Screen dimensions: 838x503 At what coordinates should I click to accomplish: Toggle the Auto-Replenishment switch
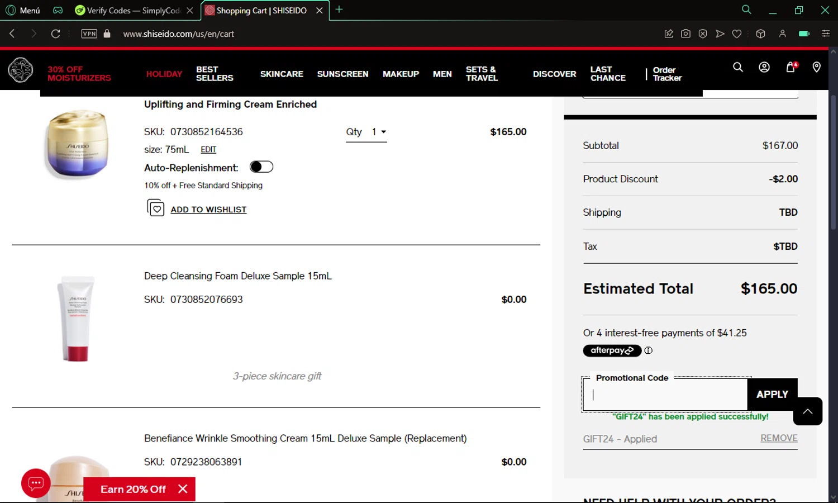coord(261,167)
